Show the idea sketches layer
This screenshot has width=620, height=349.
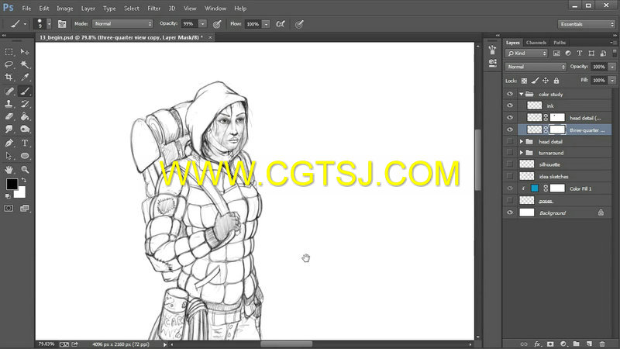click(510, 177)
